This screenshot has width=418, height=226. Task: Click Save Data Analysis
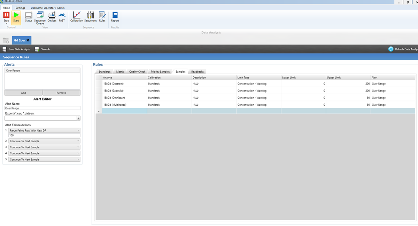click(x=16, y=49)
